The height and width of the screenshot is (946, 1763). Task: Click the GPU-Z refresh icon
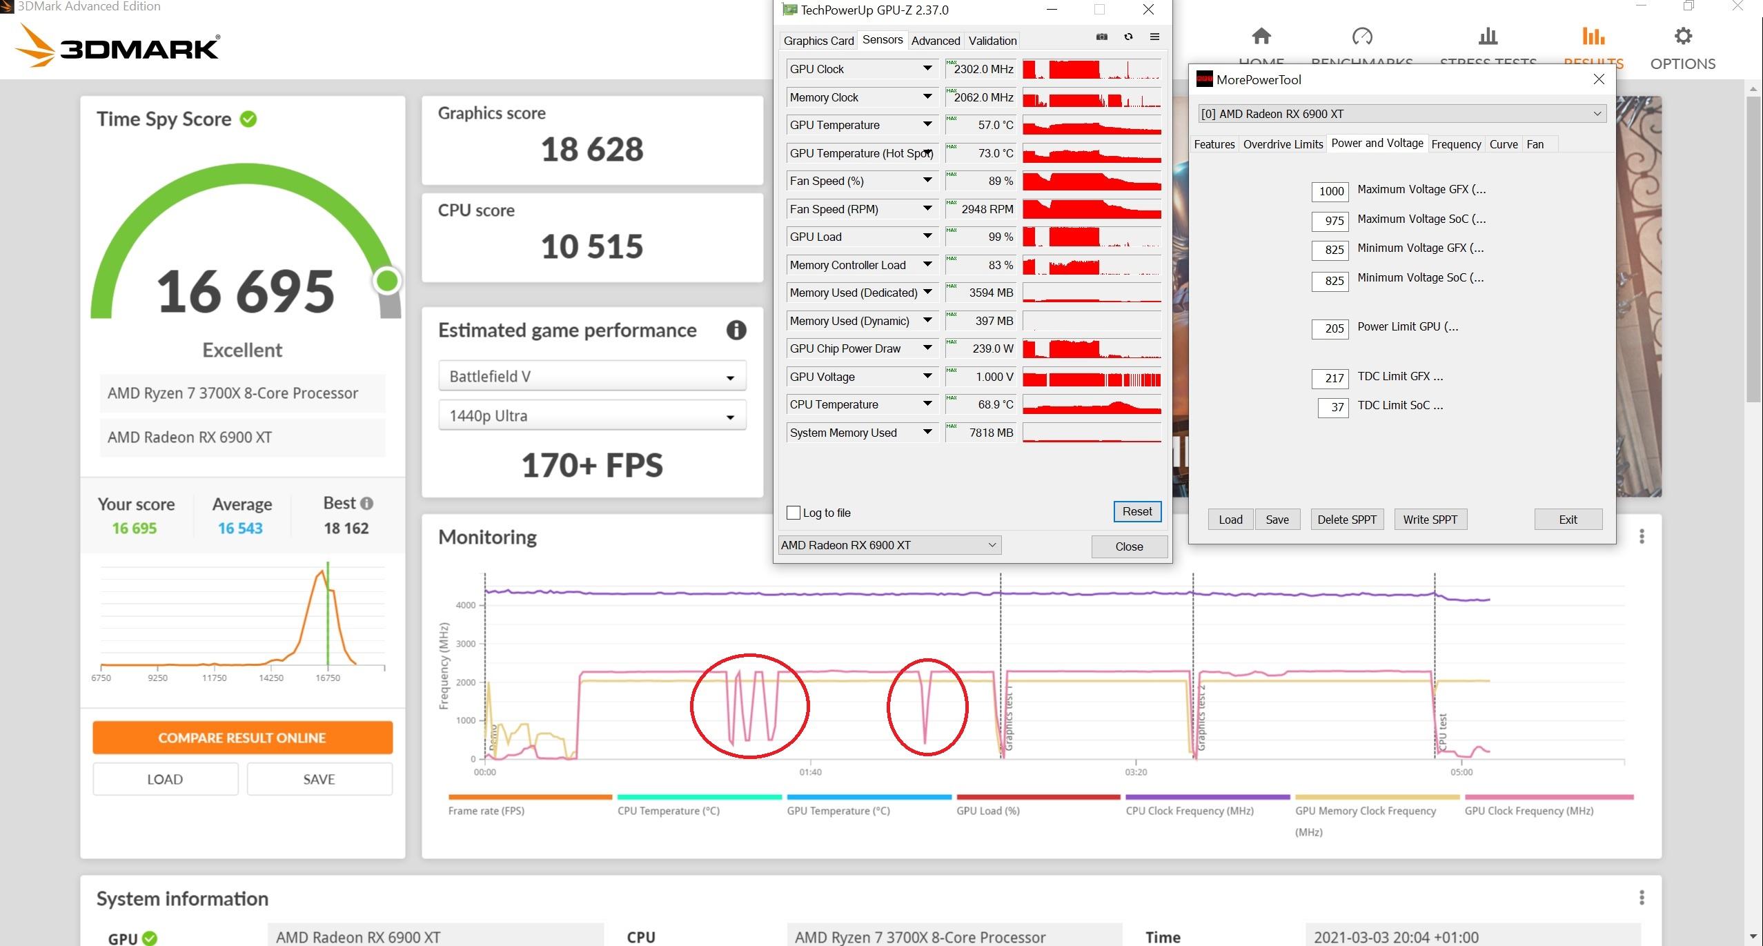tap(1128, 37)
